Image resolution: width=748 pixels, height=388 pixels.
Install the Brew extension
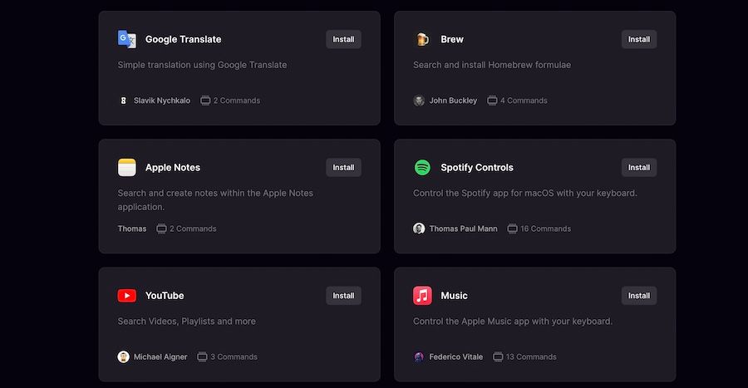638,39
